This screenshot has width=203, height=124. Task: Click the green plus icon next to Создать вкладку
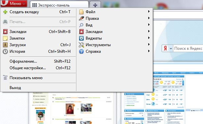[5, 12]
